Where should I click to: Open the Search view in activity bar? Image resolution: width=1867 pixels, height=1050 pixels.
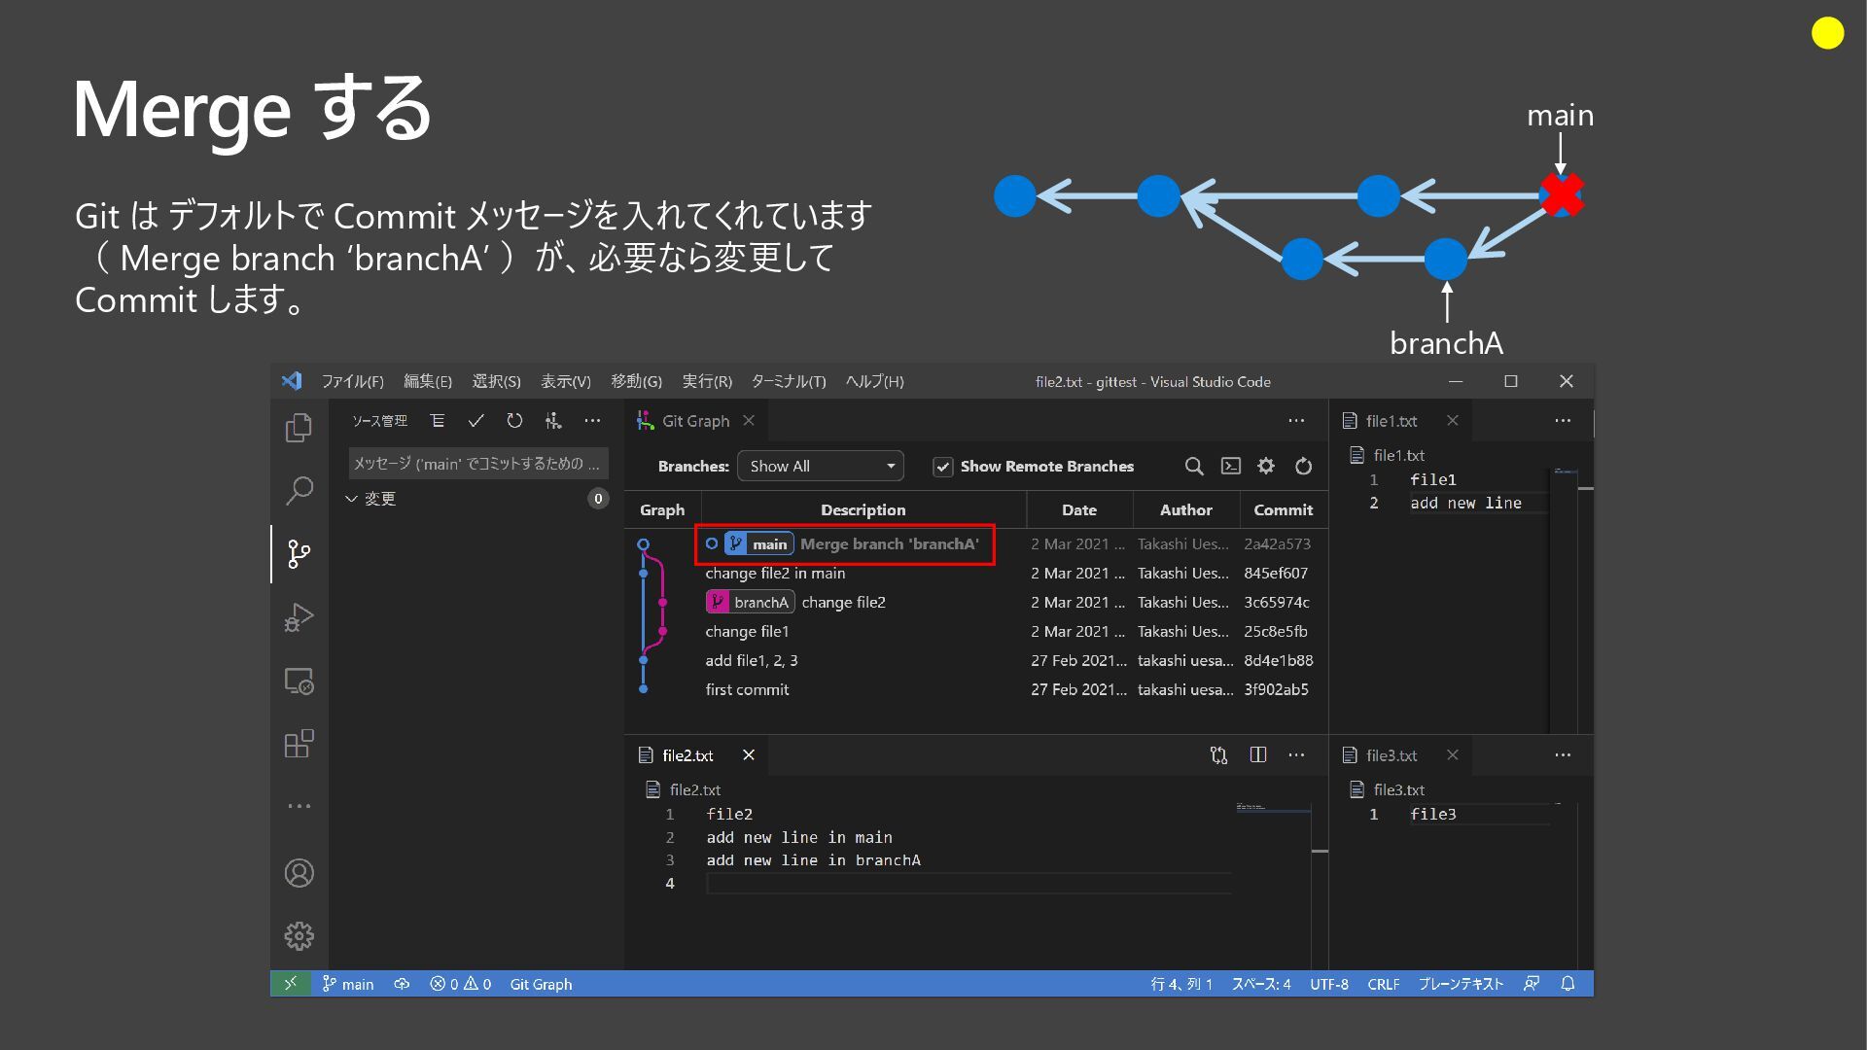tap(299, 491)
